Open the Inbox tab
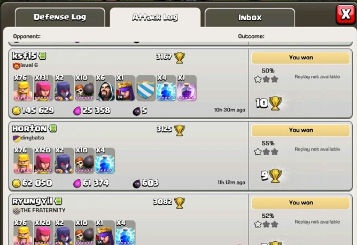This screenshot has height=245, width=357. point(250,18)
